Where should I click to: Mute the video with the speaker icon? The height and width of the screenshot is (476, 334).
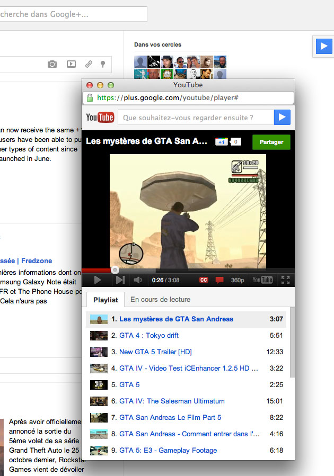(138, 280)
